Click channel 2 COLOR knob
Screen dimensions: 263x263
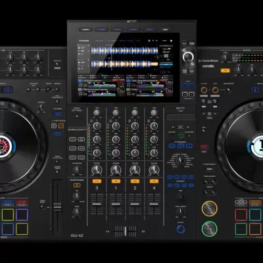[x=135, y=170]
